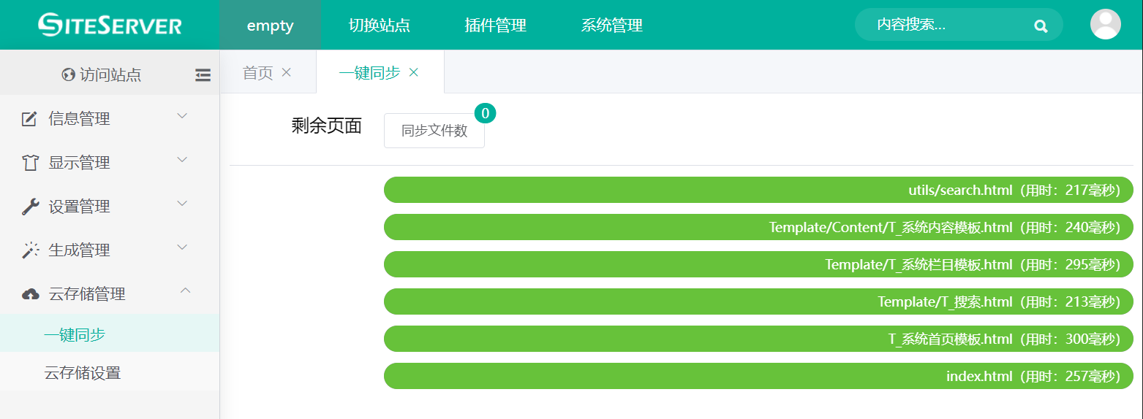The image size is (1143, 419).
Task: Click the 云存储管理 cloud icon
Action: coord(29,294)
